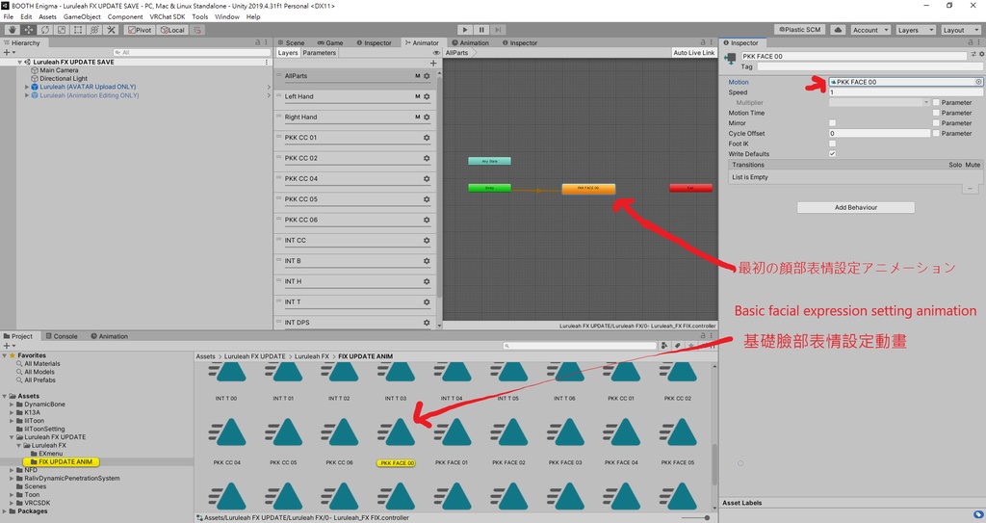Click the Plastic SCM button
Image resolution: width=986 pixels, height=523 pixels.
click(800, 30)
